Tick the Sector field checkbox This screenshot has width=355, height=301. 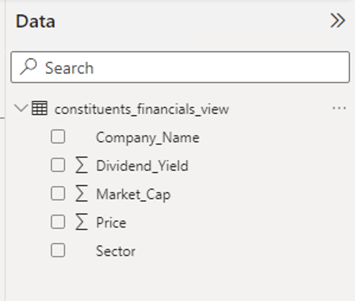(x=58, y=251)
